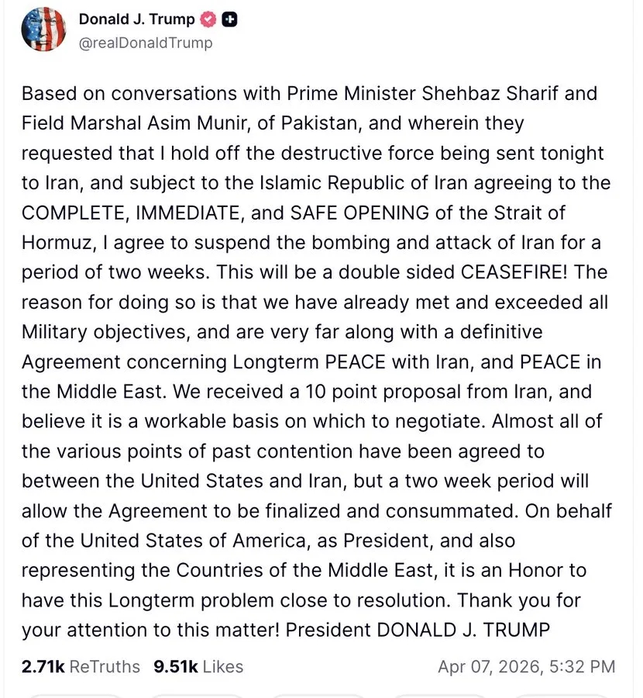This screenshot has width=643, height=698.
Task: Click the "President DONALD J. TRUMP" signature
Action: click(x=418, y=630)
